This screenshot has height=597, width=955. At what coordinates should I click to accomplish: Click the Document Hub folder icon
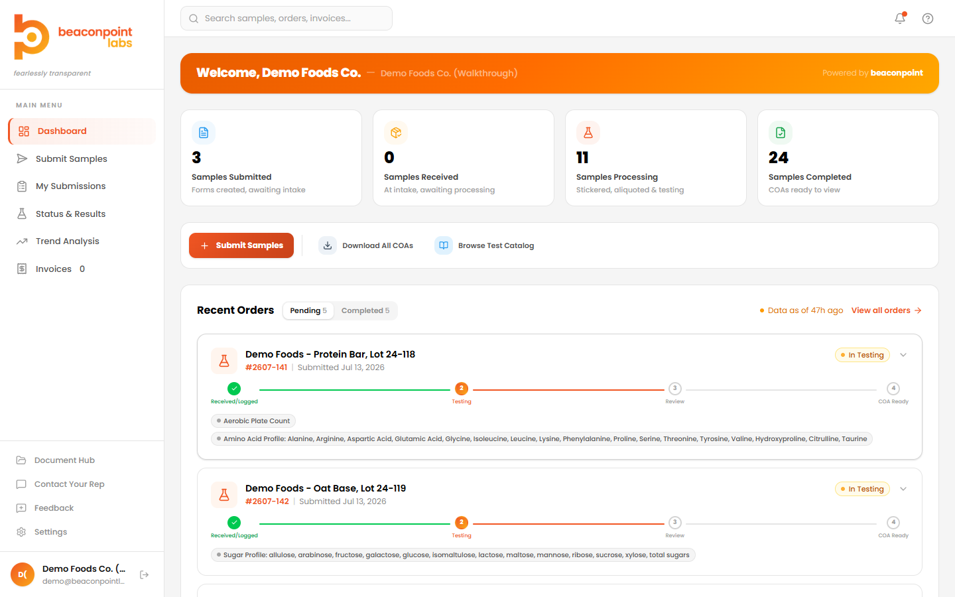(x=21, y=460)
